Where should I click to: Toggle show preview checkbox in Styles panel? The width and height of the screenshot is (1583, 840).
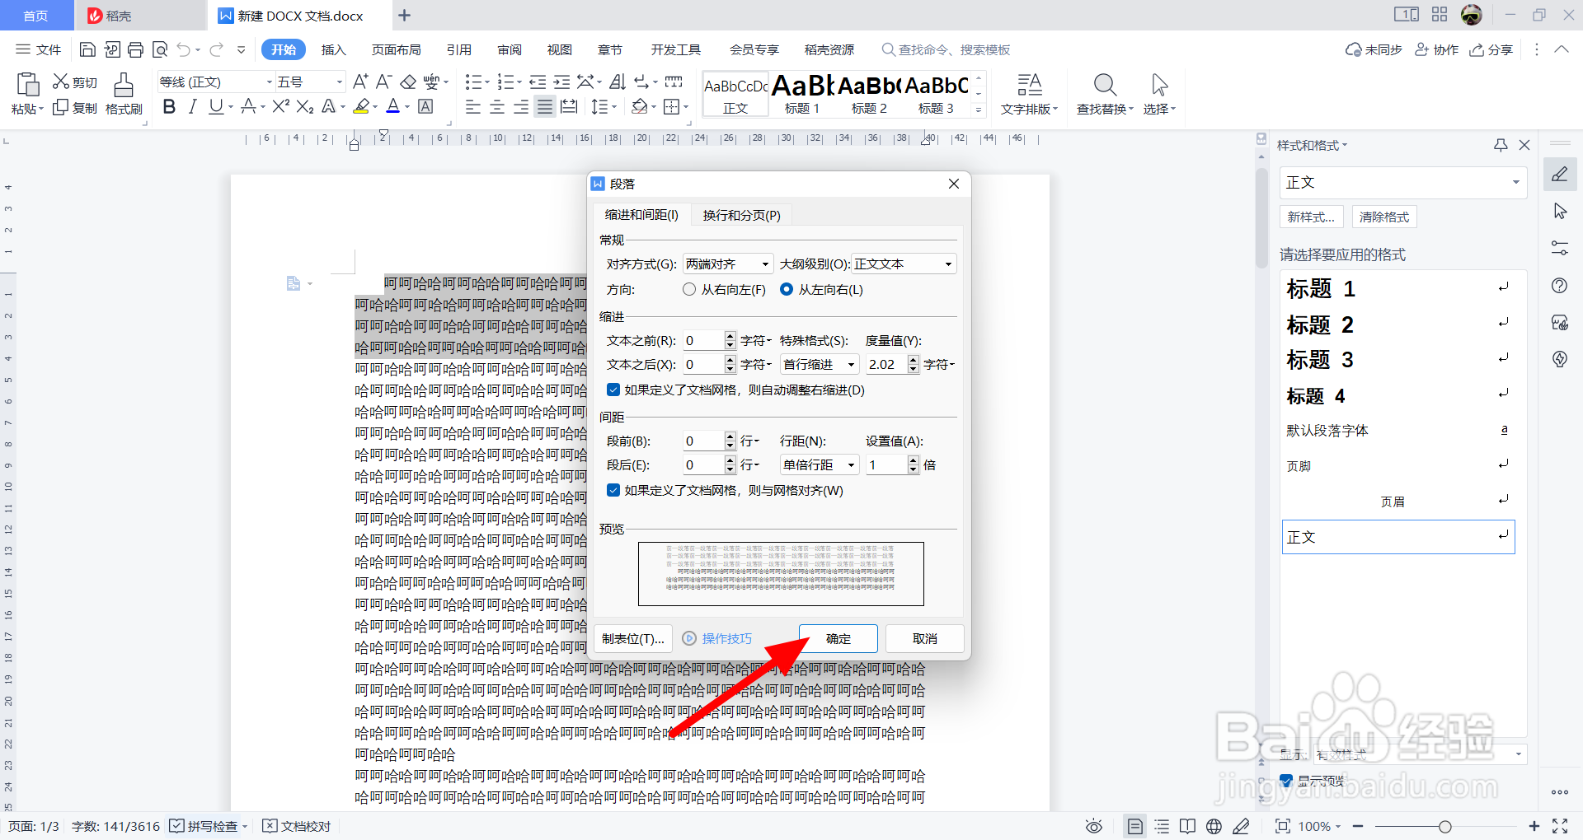tap(1286, 780)
